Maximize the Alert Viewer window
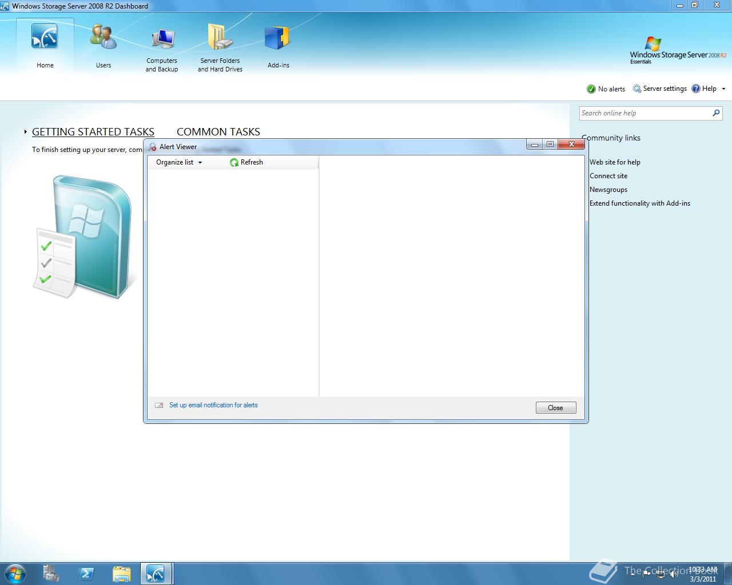This screenshot has height=585, width=732. 550,145
